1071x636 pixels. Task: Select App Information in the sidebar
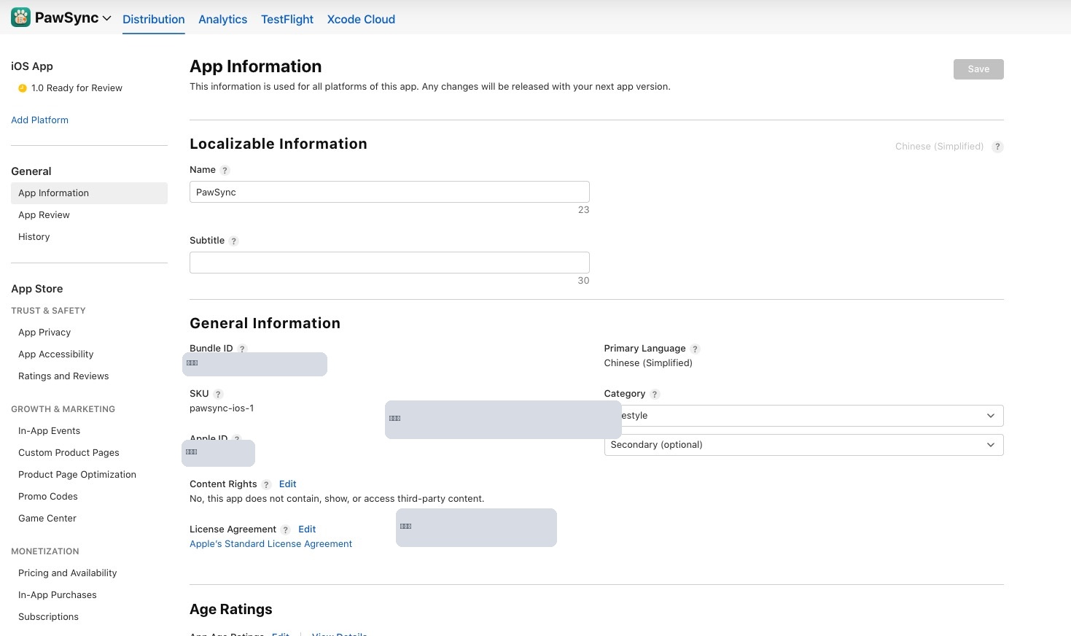pos(89,193)
